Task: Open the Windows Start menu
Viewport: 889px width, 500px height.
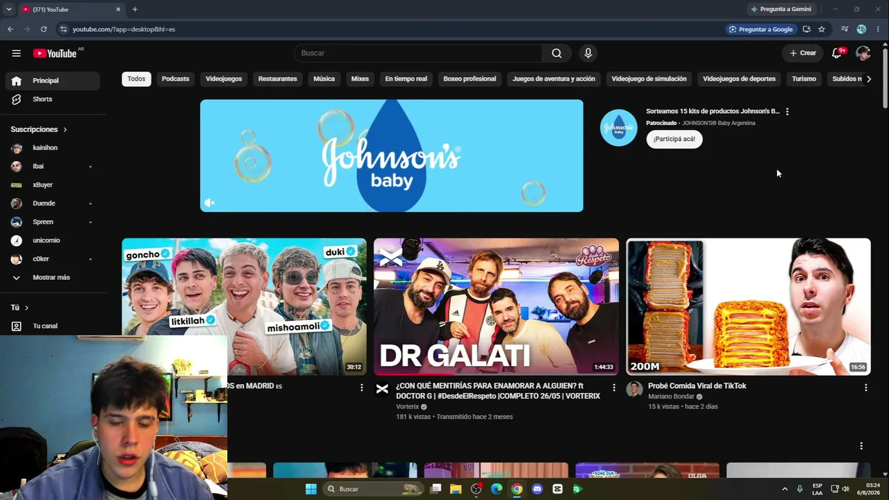Action: [x=311, y=489]
